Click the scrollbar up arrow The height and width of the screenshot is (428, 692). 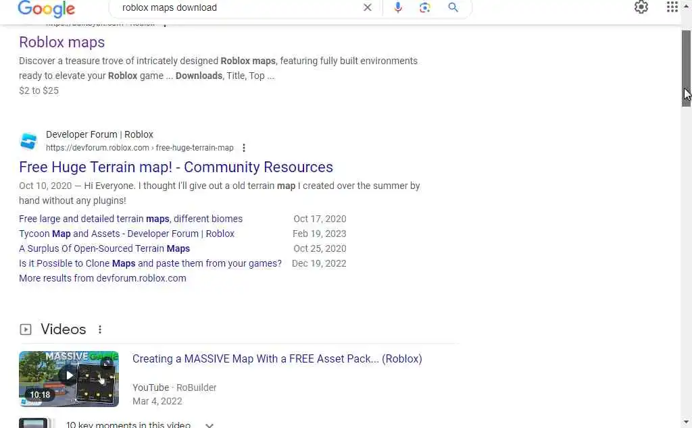tap(687, 5)
